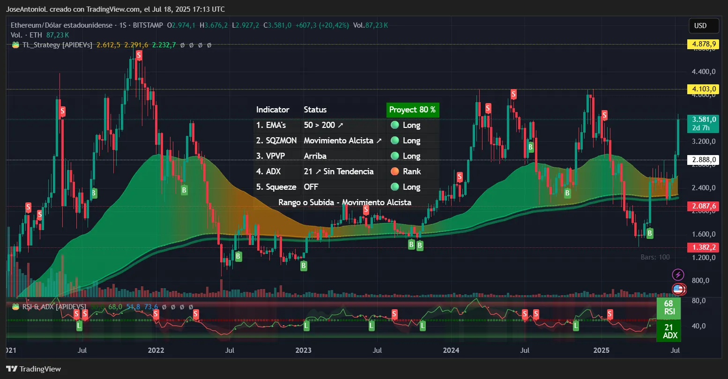Toggle the Long status dot for Squeeze
728x379 pixels.
[x=395, y=186]
